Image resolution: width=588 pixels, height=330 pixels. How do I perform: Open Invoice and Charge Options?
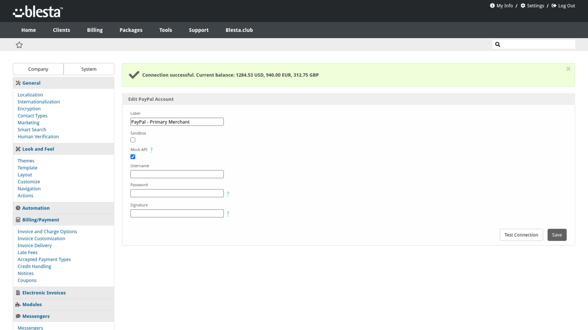click(x=47, y=232)
